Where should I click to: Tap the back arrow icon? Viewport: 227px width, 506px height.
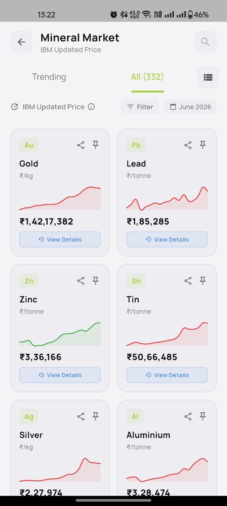pyautogui.click(x=21, y=42)
